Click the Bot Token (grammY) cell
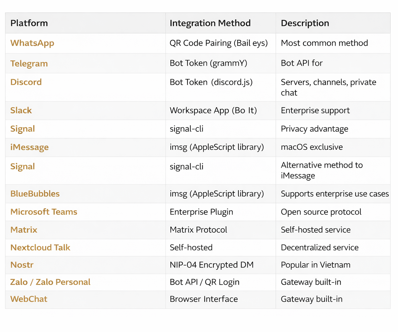 click(208, 63)
